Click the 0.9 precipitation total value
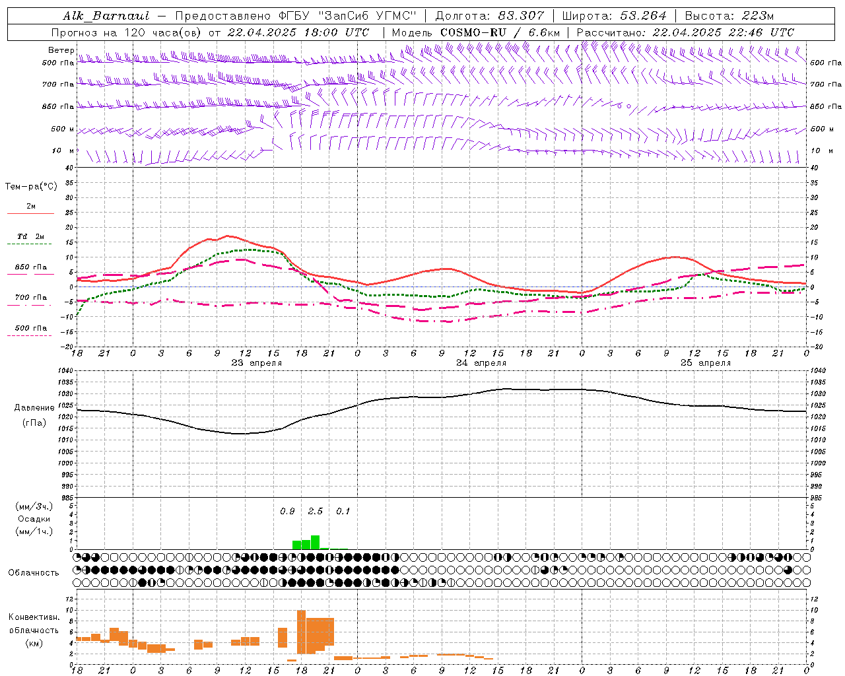Viewport: 845px width, 676px height. click(x=287, y=511)
